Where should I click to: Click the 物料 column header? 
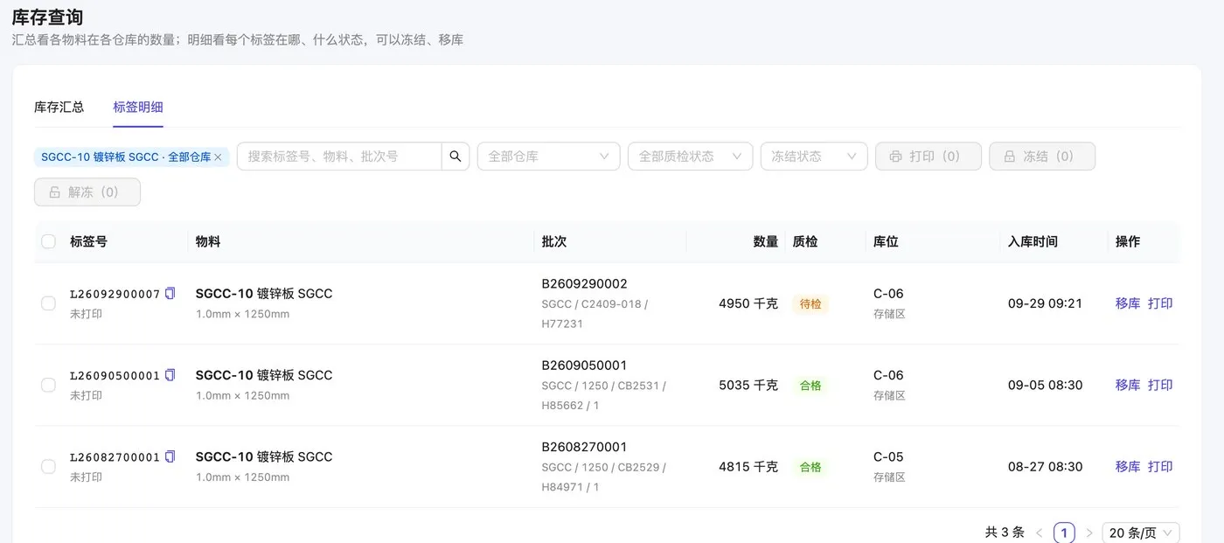click(x=208, y=241)
